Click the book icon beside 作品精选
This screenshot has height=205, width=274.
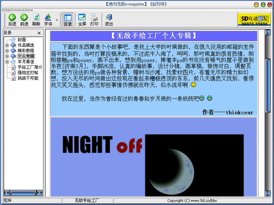tap(13, 45)
